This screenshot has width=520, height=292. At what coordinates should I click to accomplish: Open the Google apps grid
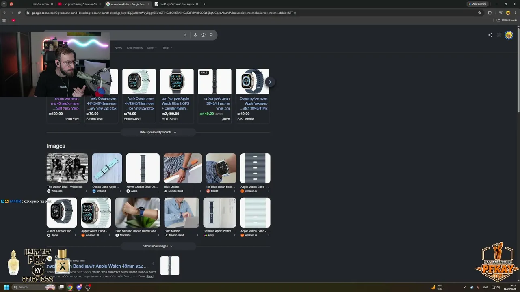[x=499, y=35]
